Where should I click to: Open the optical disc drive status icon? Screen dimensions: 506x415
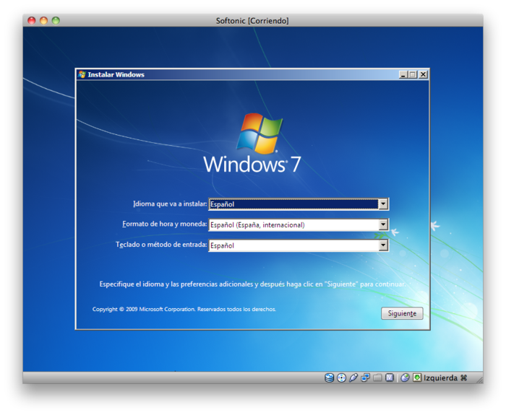(x=341, y=377)
